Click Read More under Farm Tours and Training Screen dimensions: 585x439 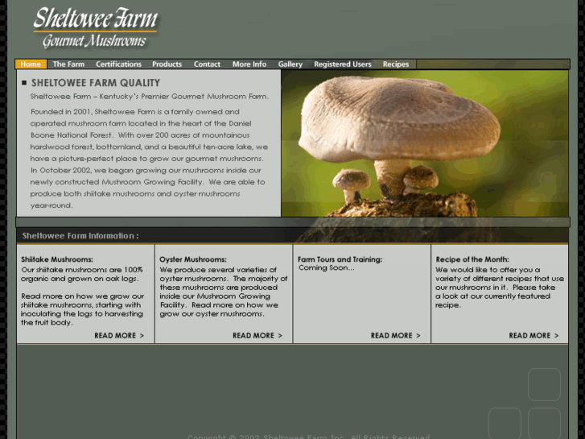pos(395,336)
